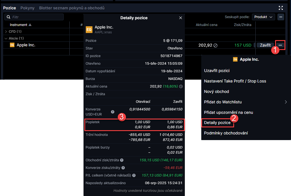Select Uzavřít pozici from the context menu

point(217,71)
